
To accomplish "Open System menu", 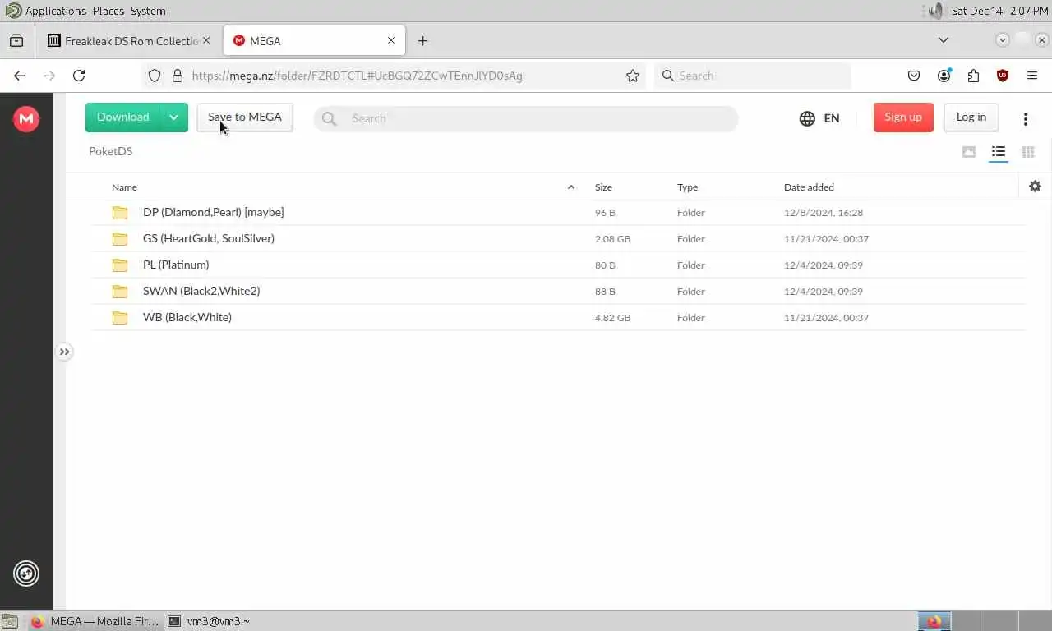I will click(x=148, y=11).
